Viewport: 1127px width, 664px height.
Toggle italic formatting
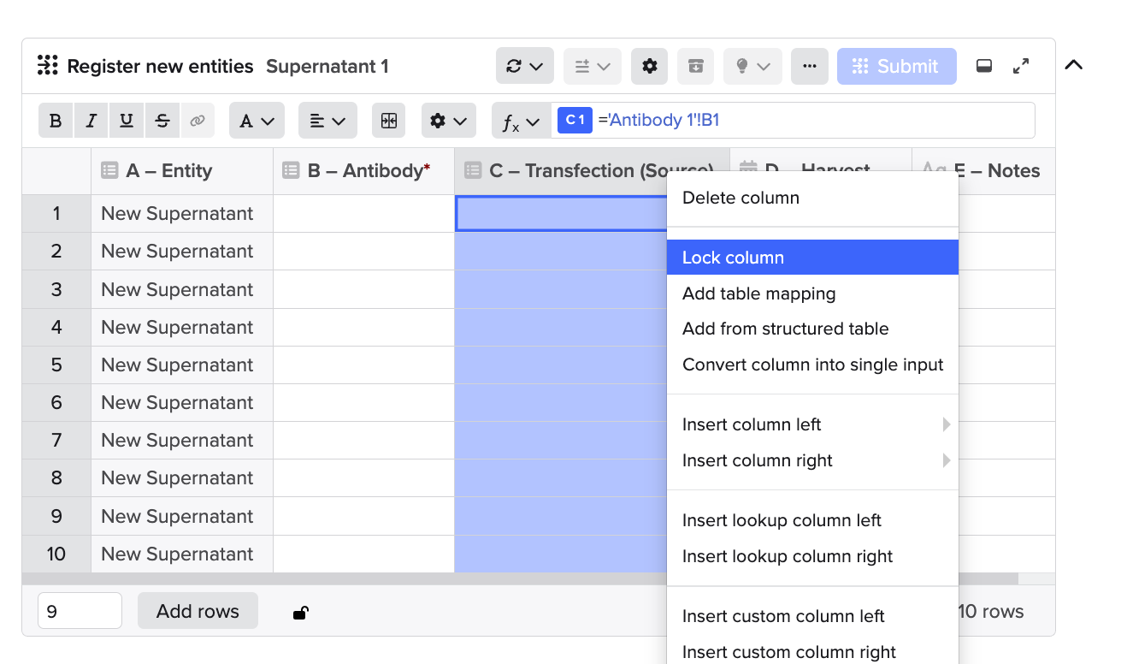(x=91, y=120)
